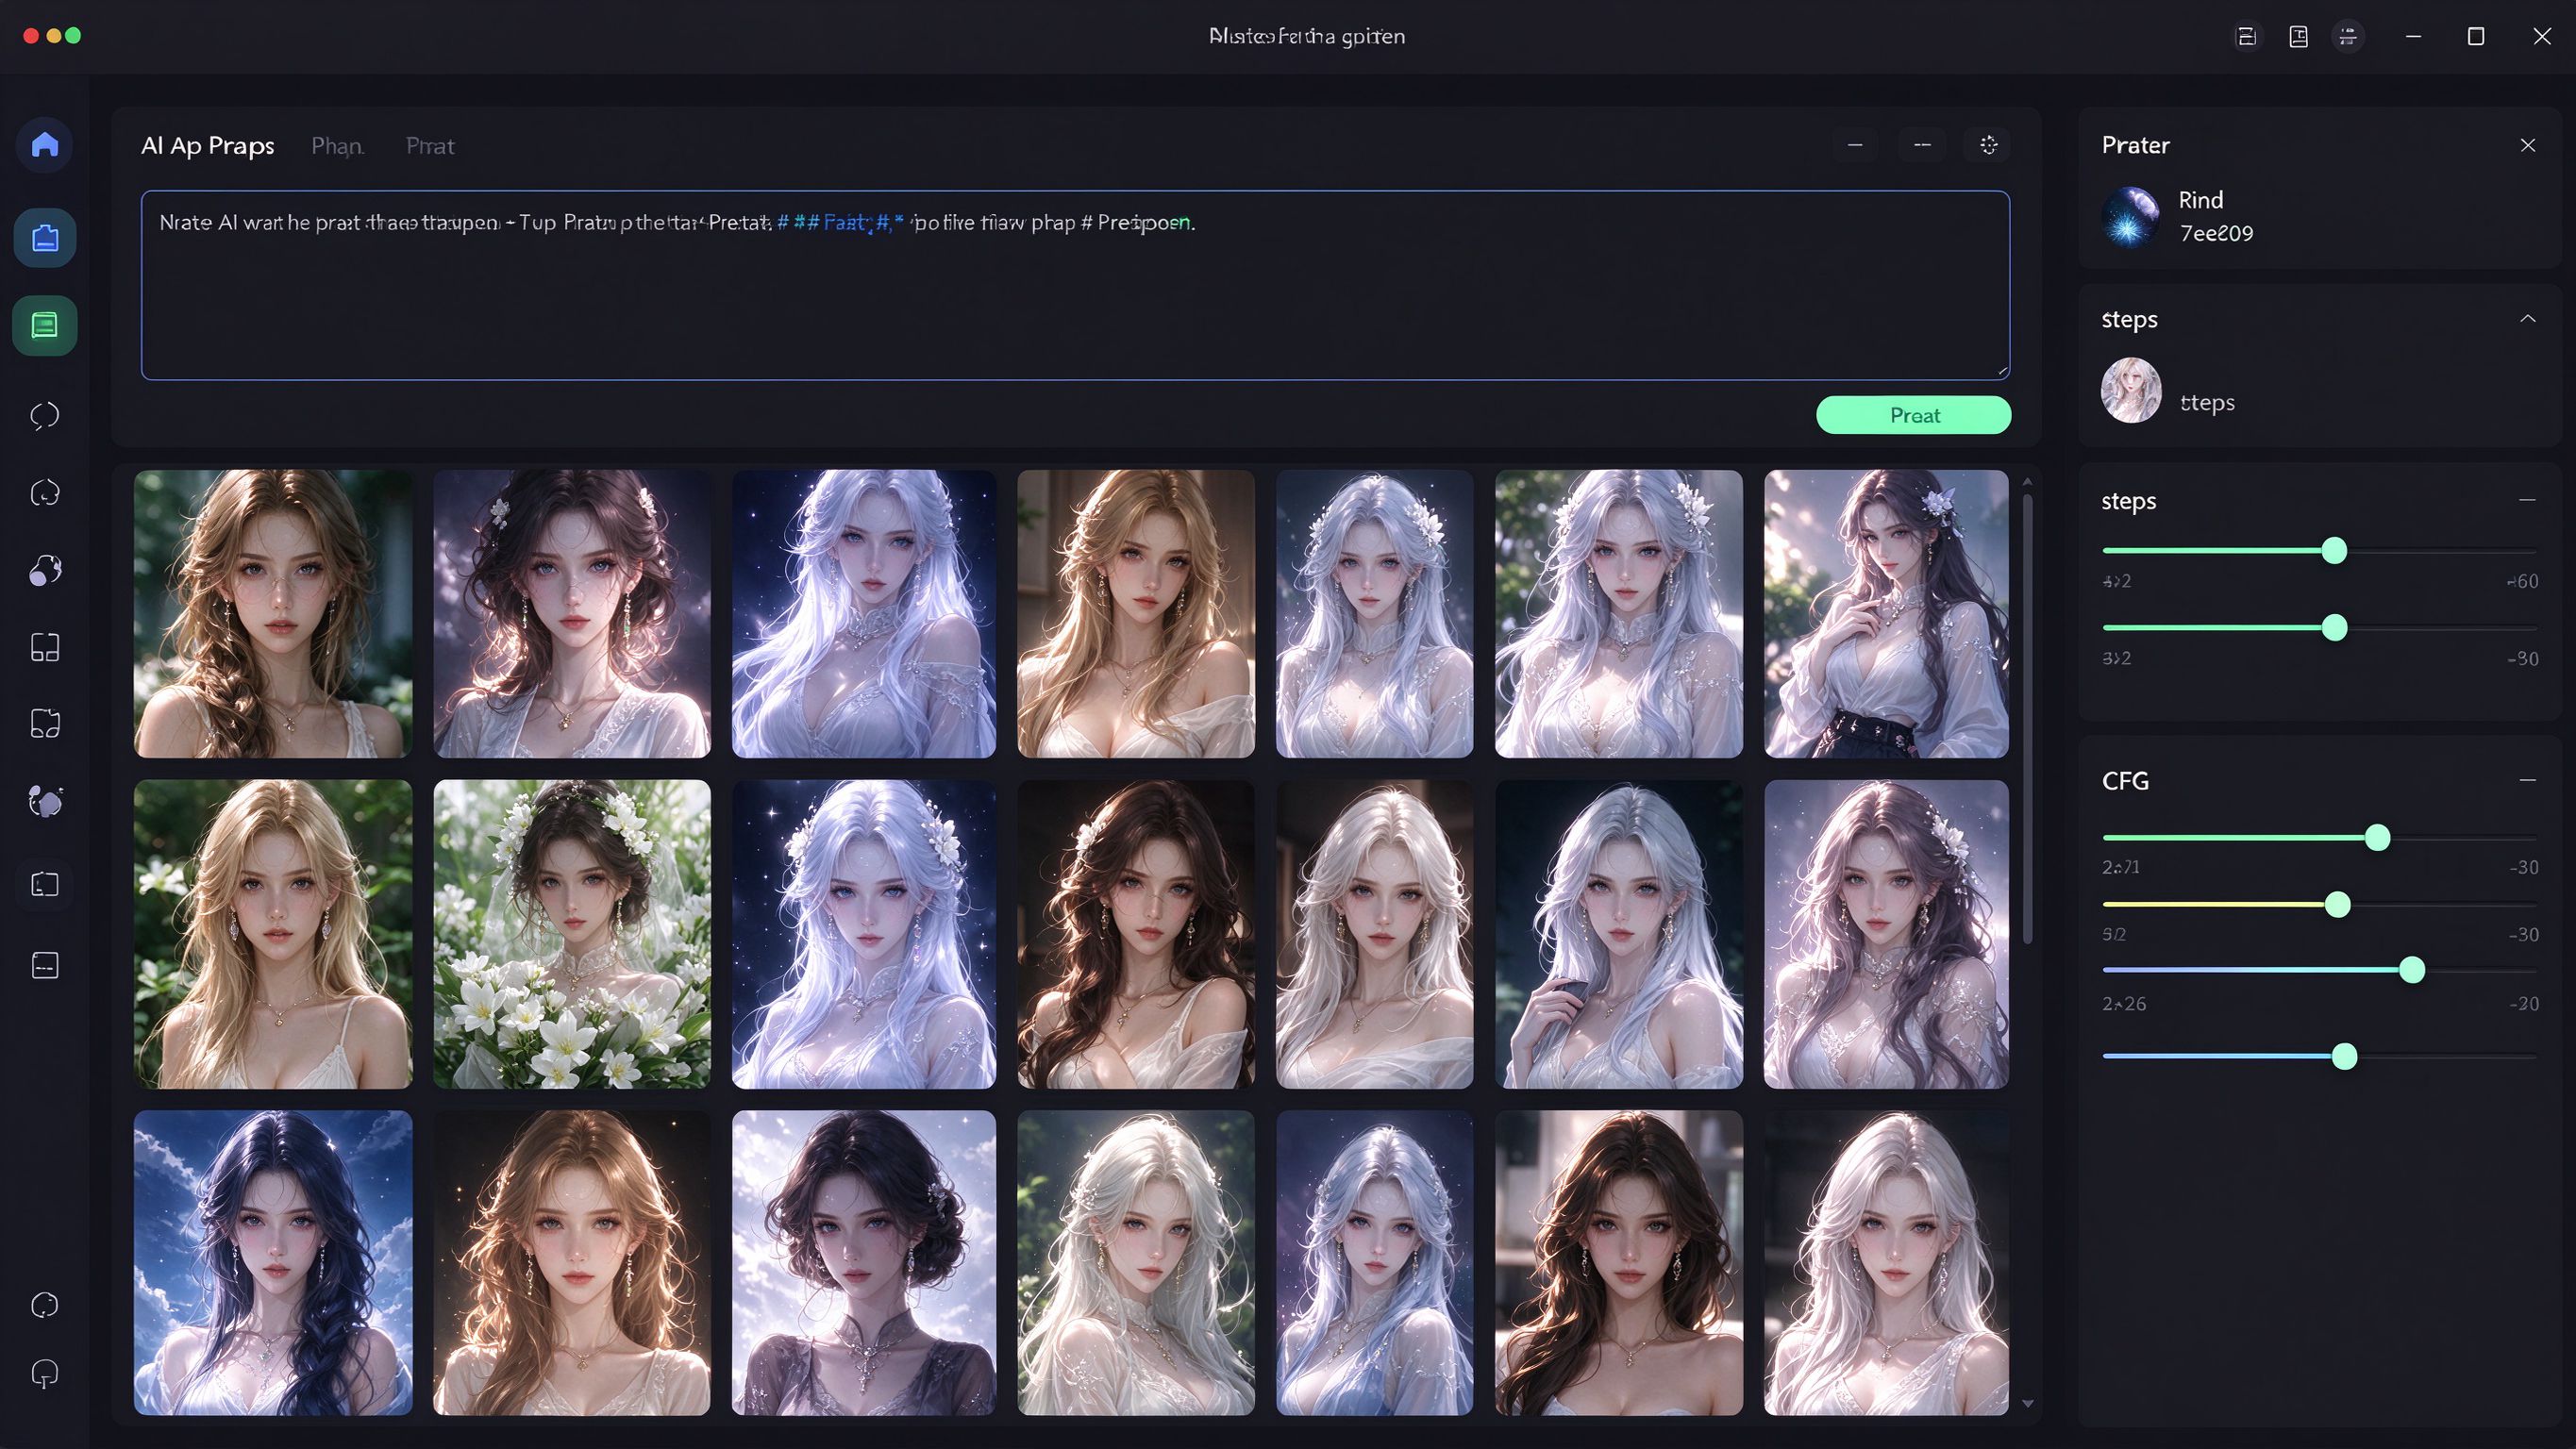Screen dimensions: 2576x1449
Task: Click the card with dashes icon in the sidebar
Action: tap(45, 965)
